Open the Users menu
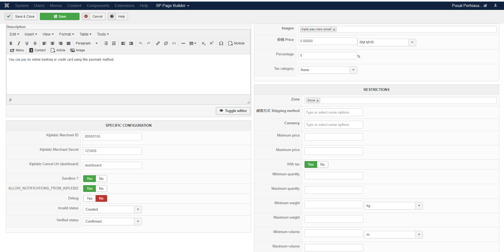The height and width of the screenshot is (252, 504). [39, 6]
